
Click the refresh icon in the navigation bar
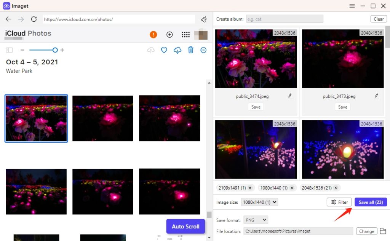pos(34,19)
